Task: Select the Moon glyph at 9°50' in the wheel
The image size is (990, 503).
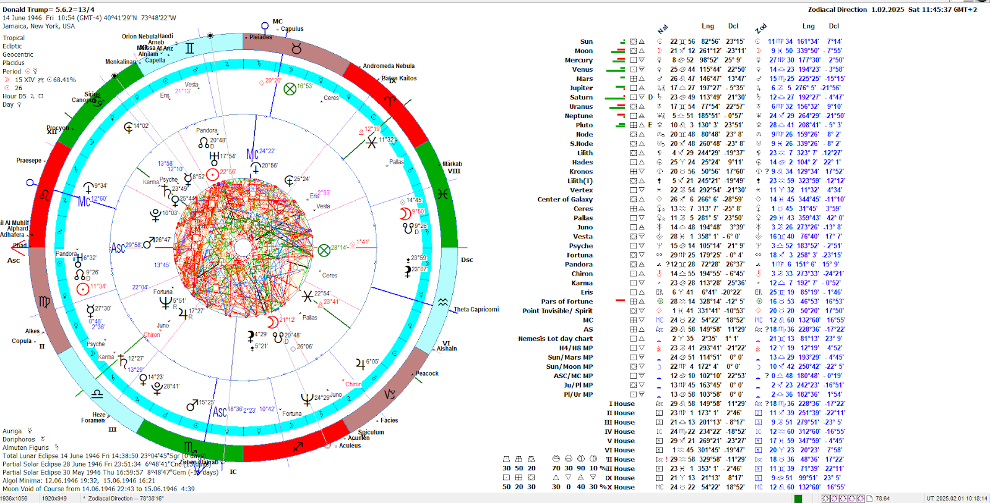Action: click(x=405, y=214)
